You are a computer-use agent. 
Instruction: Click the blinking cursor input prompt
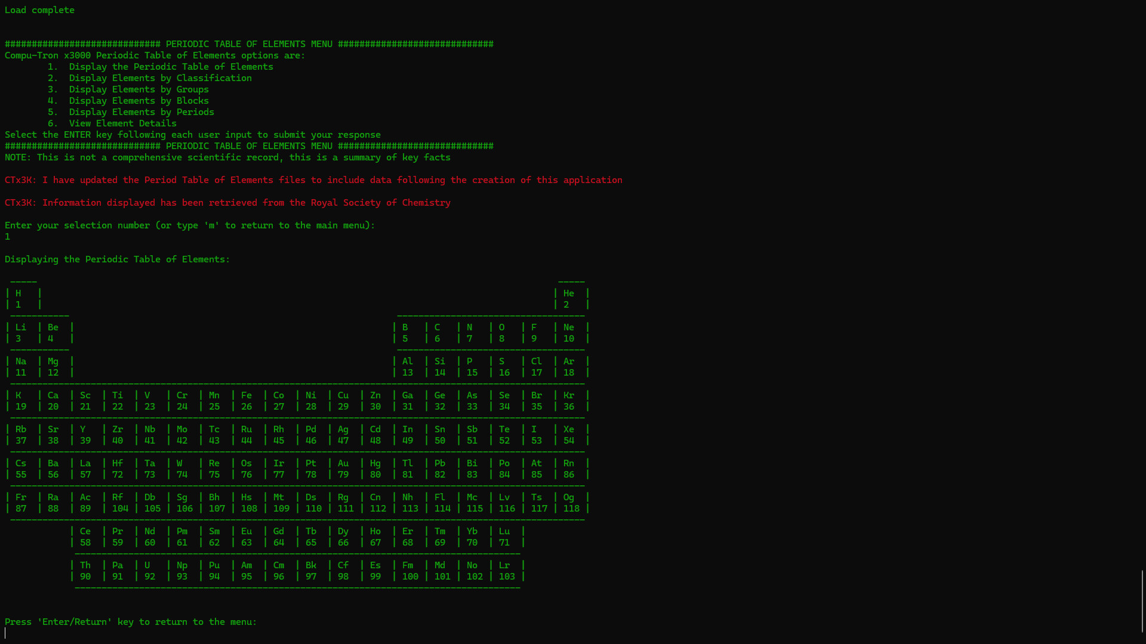(6, 632)
